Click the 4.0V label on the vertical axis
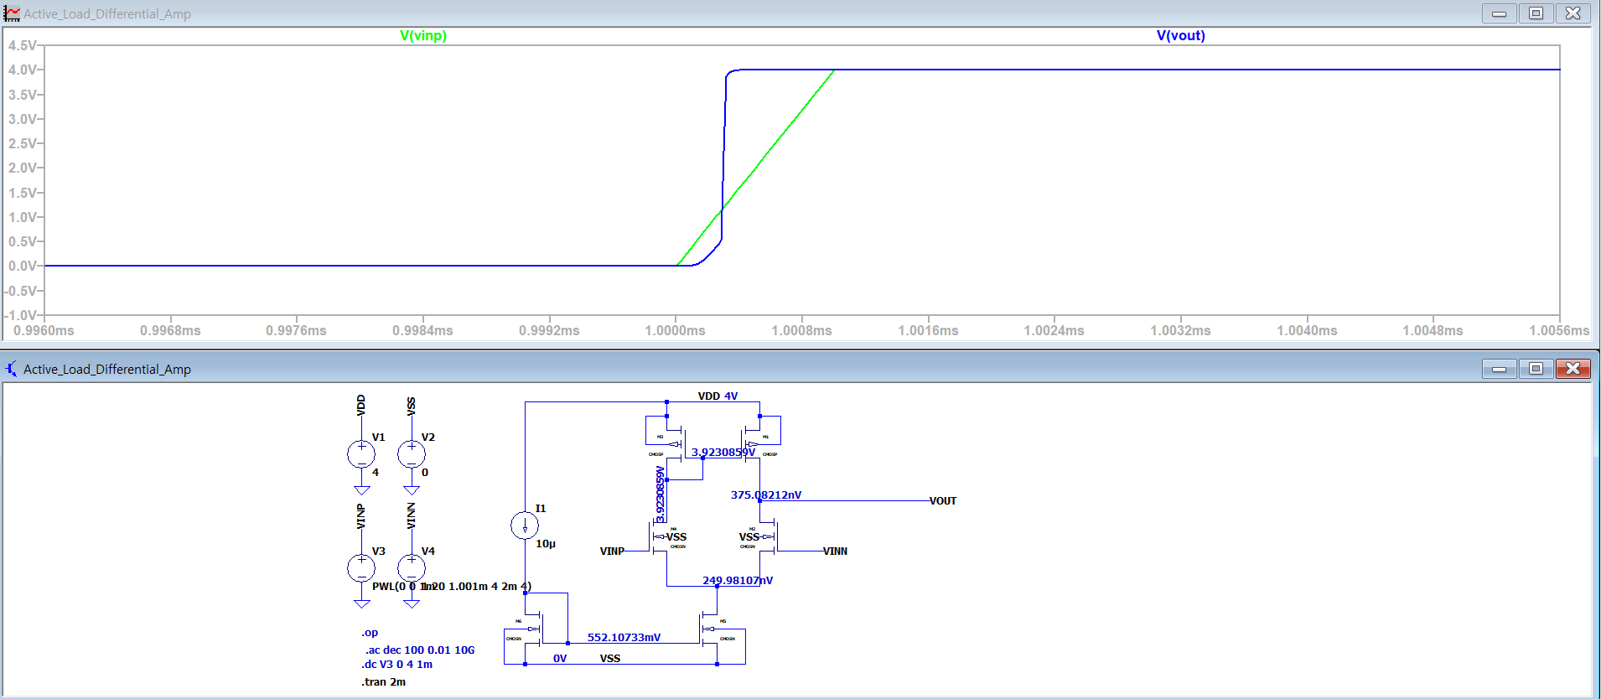The image size is (1601, 699). pos(23,70)
